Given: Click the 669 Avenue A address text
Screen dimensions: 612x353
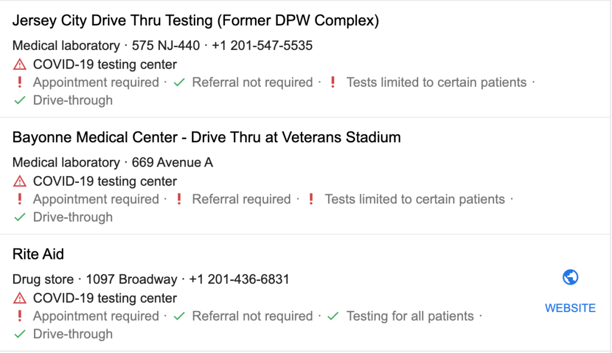Looking at the screenshot, I should click(172, 163).
